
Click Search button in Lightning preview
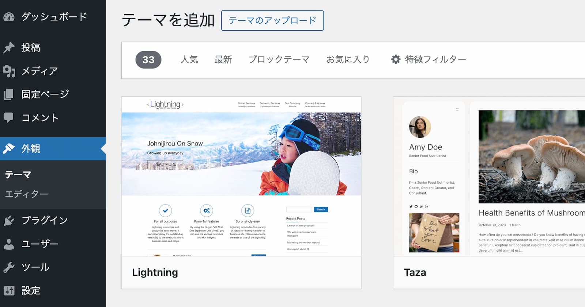click(x=321, y=209)
